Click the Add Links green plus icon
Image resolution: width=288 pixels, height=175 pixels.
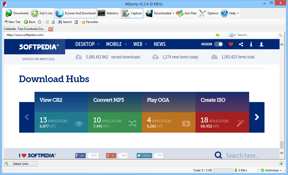click(x=35, y=13)
